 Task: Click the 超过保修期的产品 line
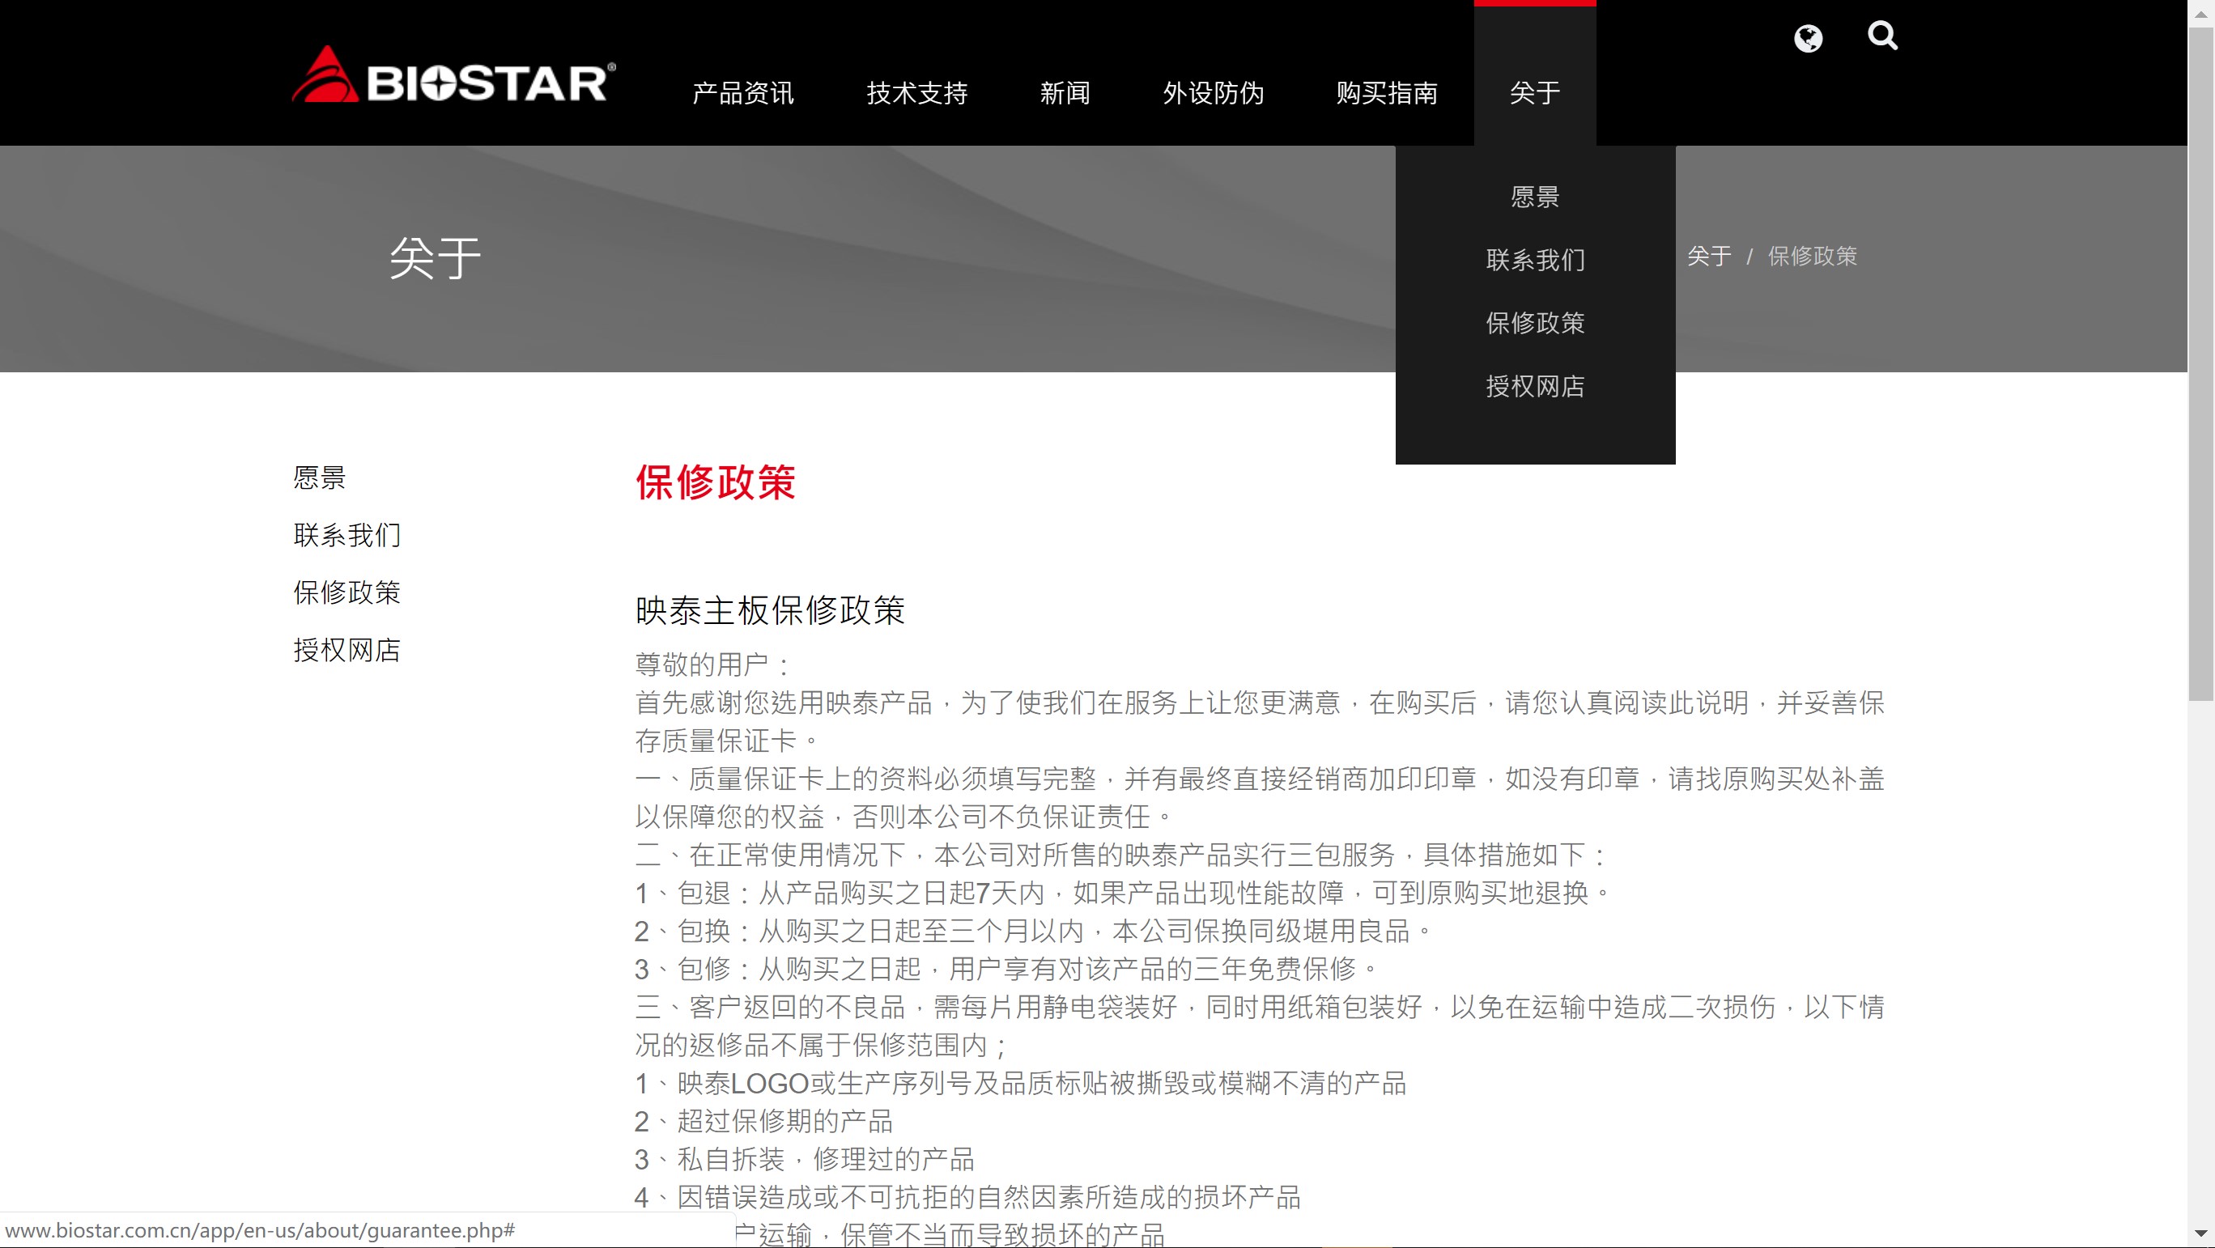tap(763, 1121)
